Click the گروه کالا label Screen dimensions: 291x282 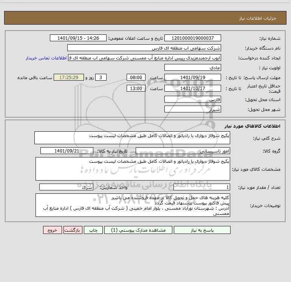(271, 151)
